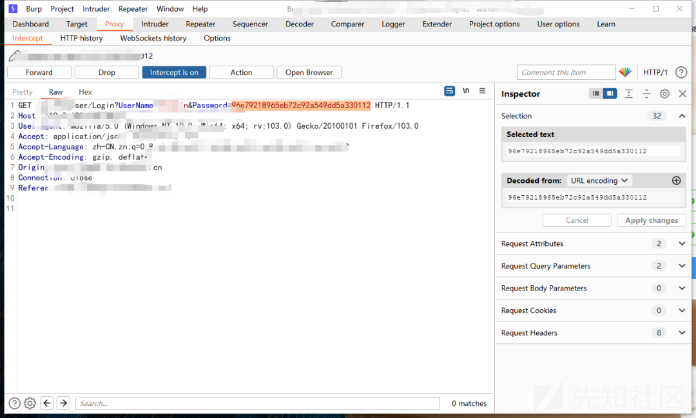
Task: Toggle the word wrap icon in editor
Action: coord(449,91)
